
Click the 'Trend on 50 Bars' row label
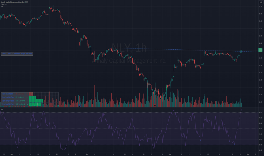[x=7, y=94]
